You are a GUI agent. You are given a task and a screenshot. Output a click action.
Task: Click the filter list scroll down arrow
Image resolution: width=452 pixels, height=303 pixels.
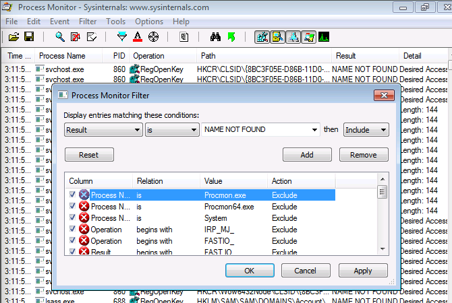(383, 248)
